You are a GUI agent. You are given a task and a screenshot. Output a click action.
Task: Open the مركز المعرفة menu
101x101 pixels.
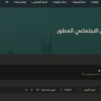coord(79,2)
